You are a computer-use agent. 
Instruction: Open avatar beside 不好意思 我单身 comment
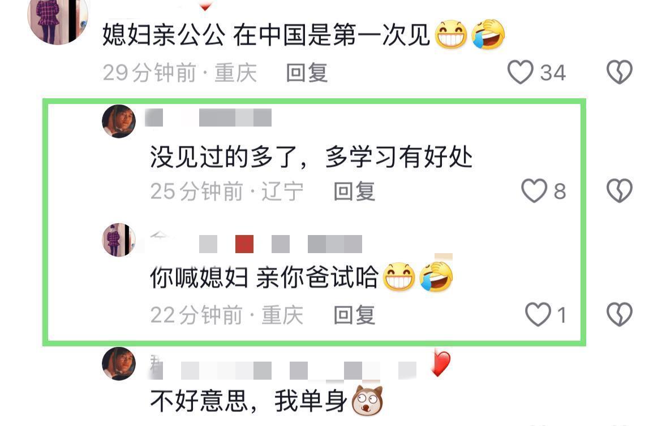coord(119,364)
